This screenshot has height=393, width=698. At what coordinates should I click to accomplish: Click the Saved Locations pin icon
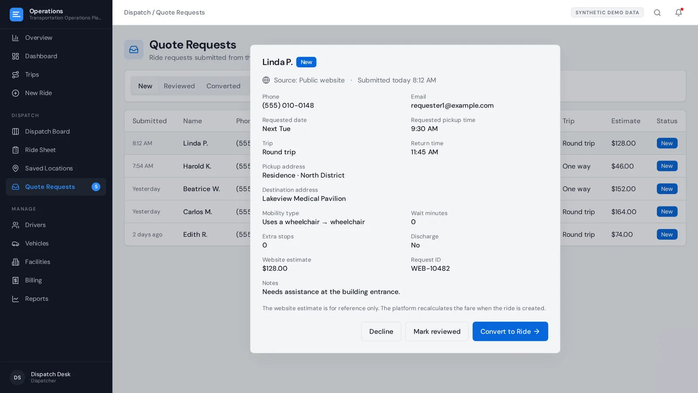(15, 169)
